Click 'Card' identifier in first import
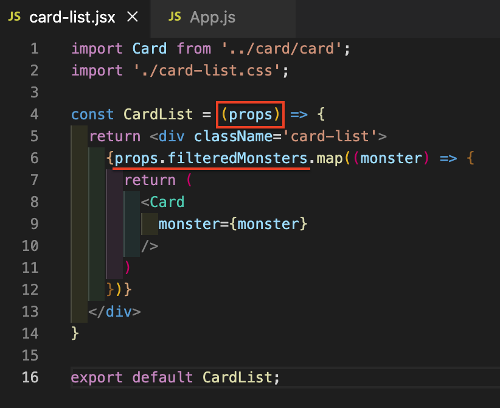This screenshot has width=500, height=408. (x=150, y=49)
